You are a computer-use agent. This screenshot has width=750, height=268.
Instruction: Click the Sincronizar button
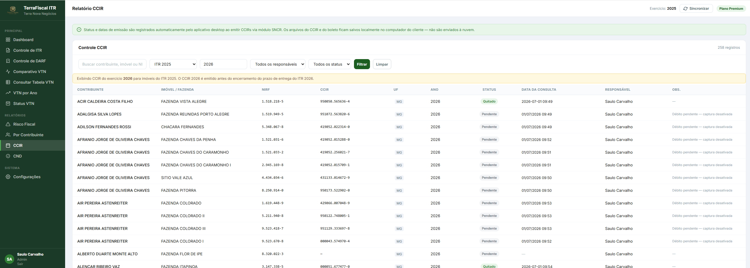coord(696,9)
